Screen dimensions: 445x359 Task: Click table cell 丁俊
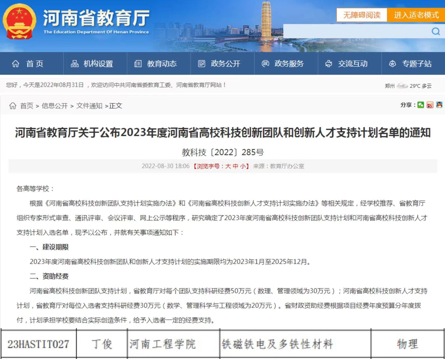coord(102,344)
